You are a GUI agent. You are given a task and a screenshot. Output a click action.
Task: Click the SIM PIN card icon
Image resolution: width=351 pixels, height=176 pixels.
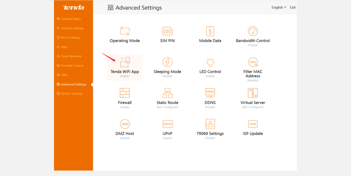coord(168,31)
